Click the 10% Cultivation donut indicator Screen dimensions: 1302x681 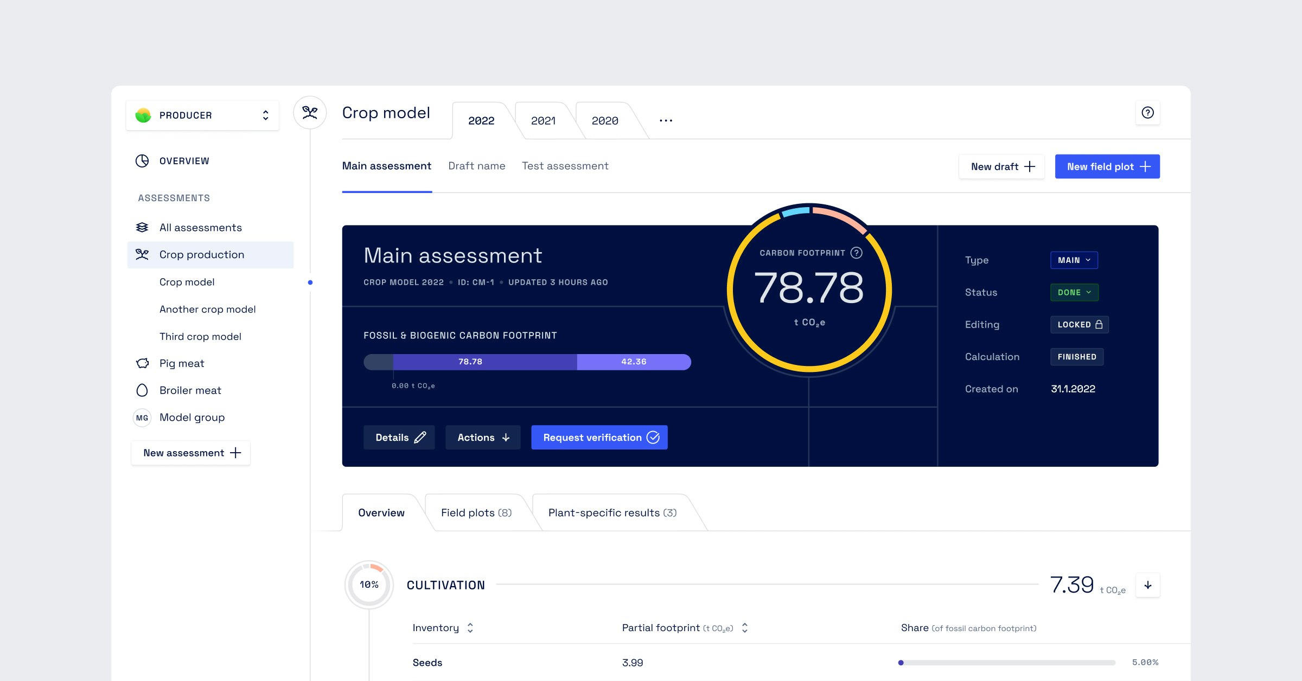[369, 584]
